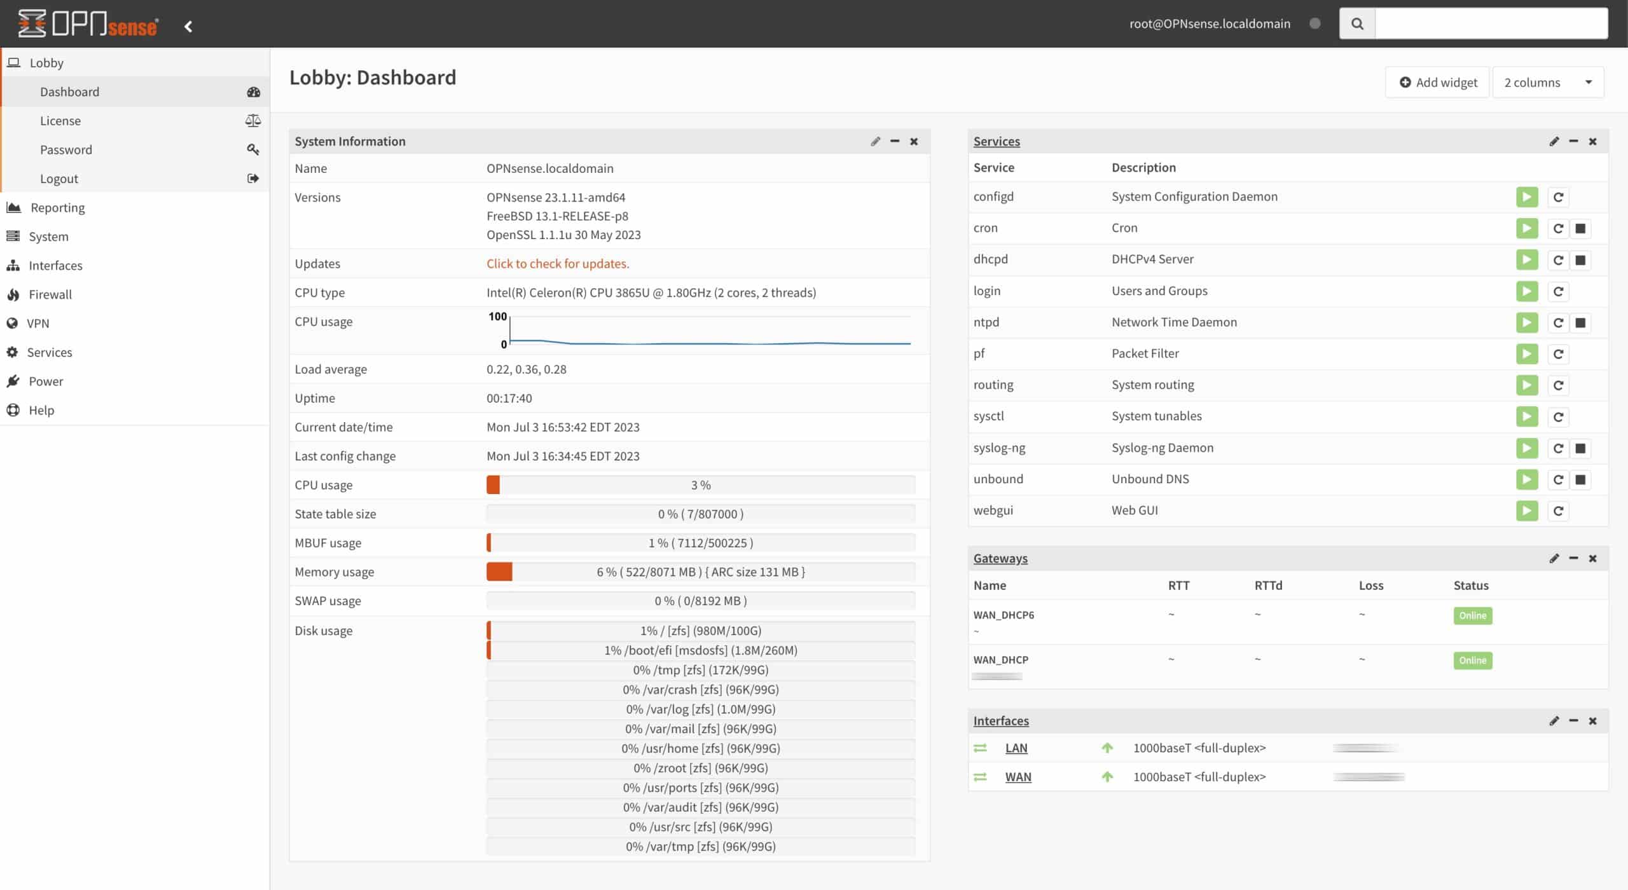The image size is (1628, 890).
Task: Collapse the sidebar with the chevron arrow
Action: (x=188, y=26)
